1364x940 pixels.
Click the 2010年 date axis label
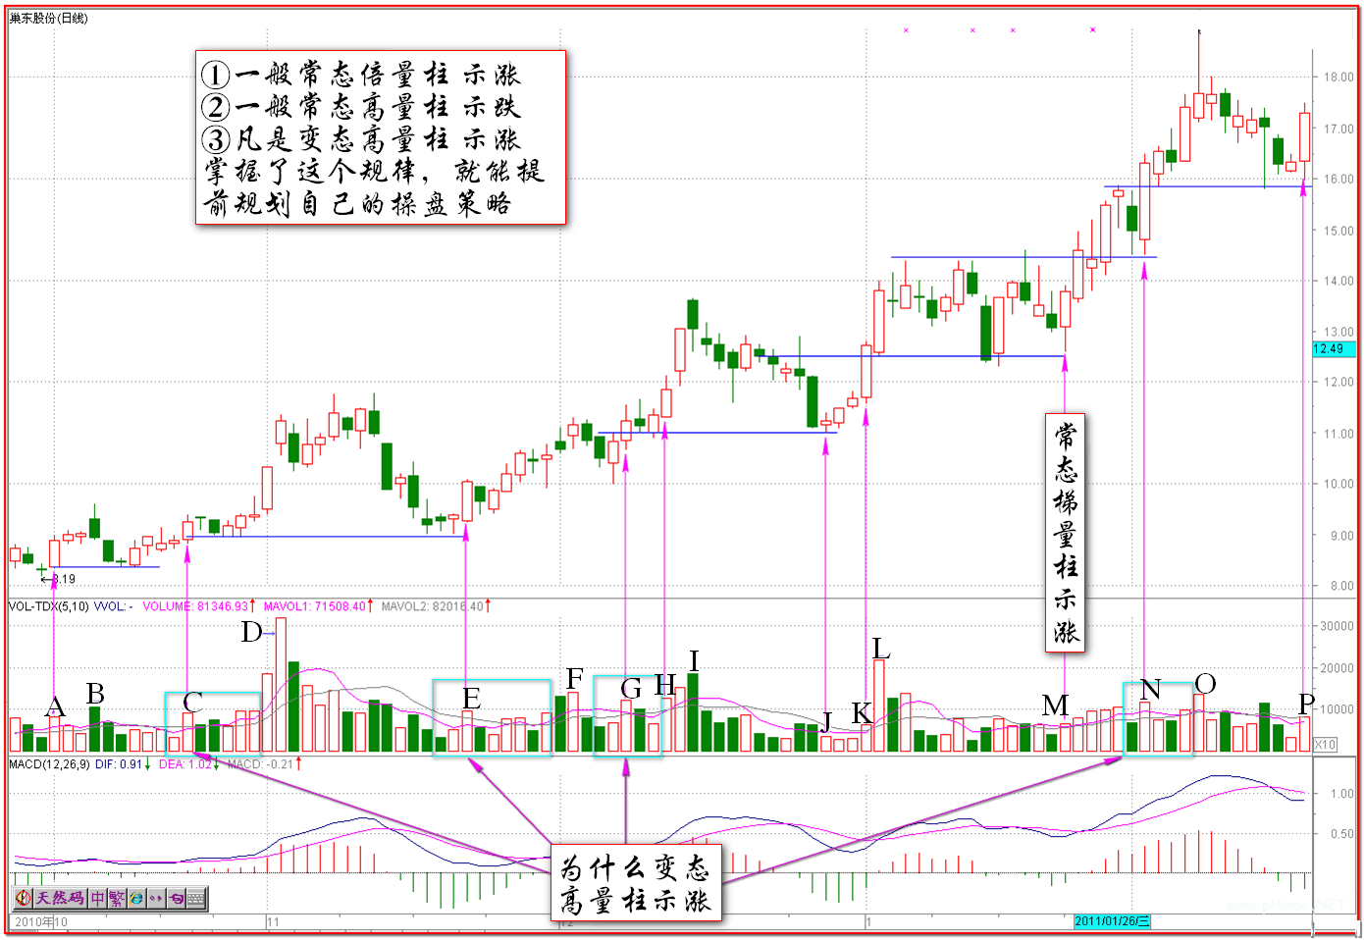[33, 922]
